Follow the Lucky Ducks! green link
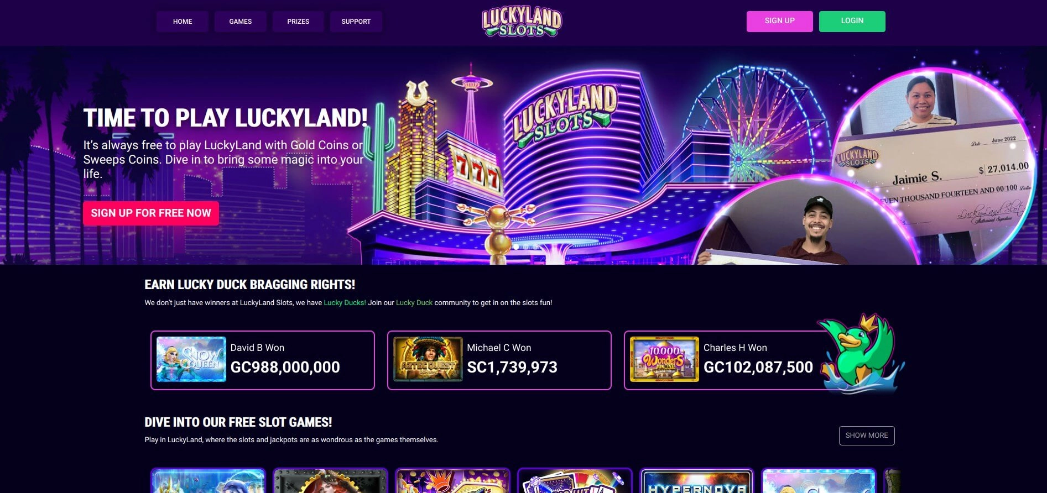 pyautogui.click(x=345, y=303)
